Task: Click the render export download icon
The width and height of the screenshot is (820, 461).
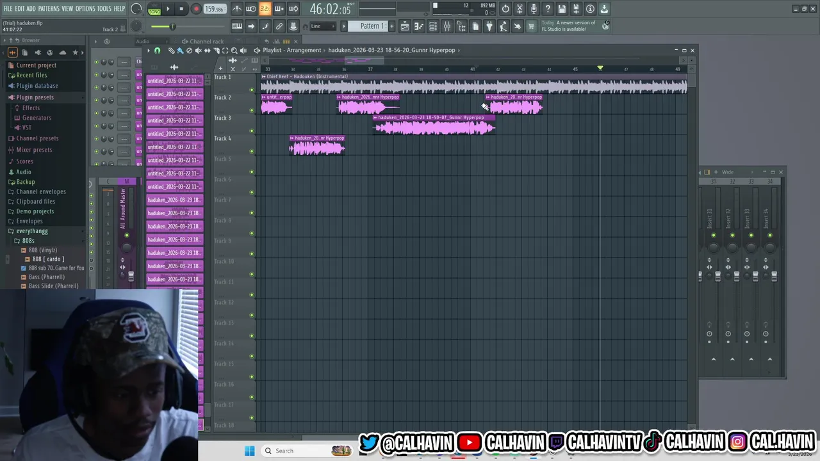Action: pyautogui.click(x=604, y=9)
